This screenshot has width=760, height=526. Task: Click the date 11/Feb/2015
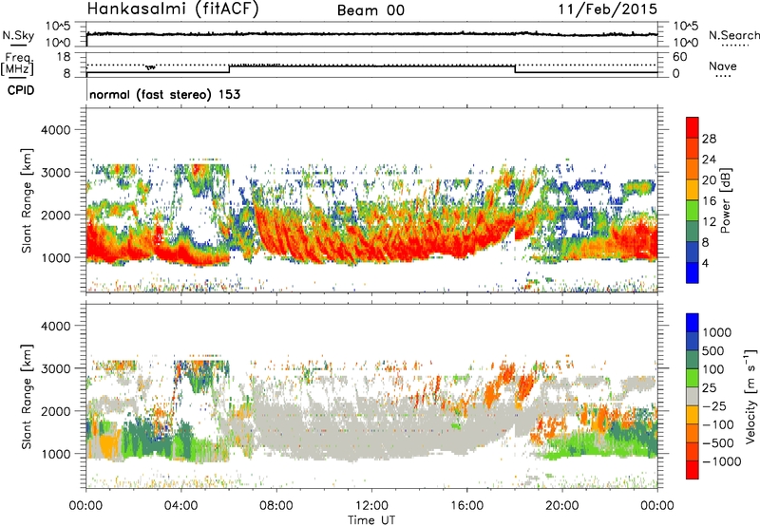[608, 9]
